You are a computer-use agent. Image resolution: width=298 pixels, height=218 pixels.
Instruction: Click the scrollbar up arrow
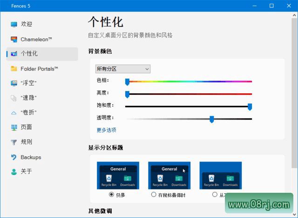pyautogui.click(x=294, y=15)
